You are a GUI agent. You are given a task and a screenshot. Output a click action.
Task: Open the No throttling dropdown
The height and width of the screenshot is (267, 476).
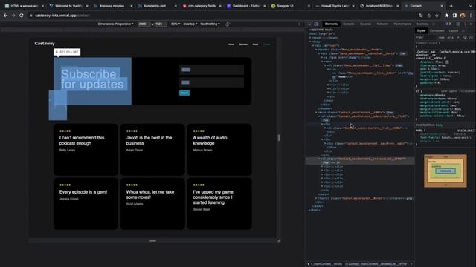(210, 24)
